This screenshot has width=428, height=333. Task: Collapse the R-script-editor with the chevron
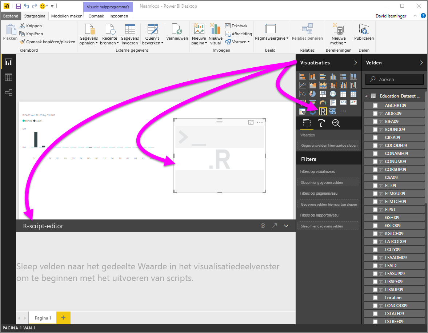[286, 226]
